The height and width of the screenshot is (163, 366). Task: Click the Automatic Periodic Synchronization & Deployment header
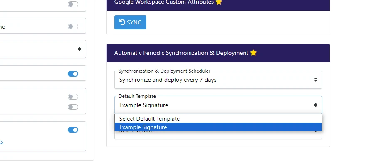click(218, 53)
